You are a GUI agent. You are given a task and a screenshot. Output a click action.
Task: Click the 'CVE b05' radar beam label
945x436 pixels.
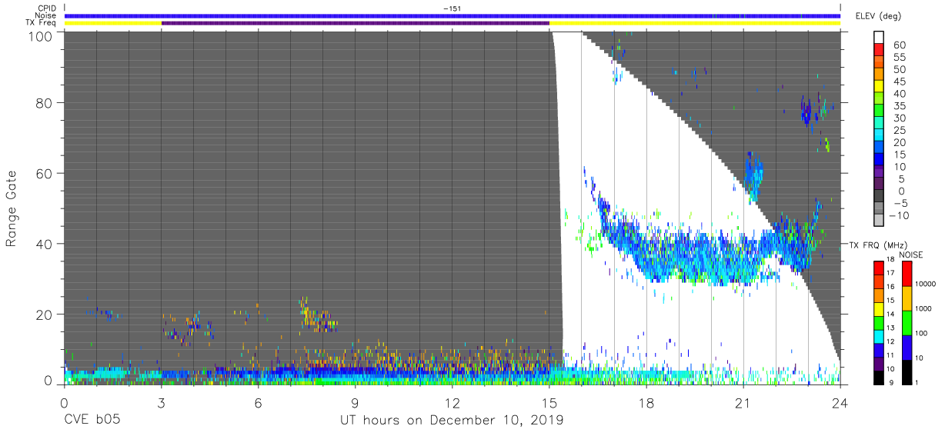92,421
